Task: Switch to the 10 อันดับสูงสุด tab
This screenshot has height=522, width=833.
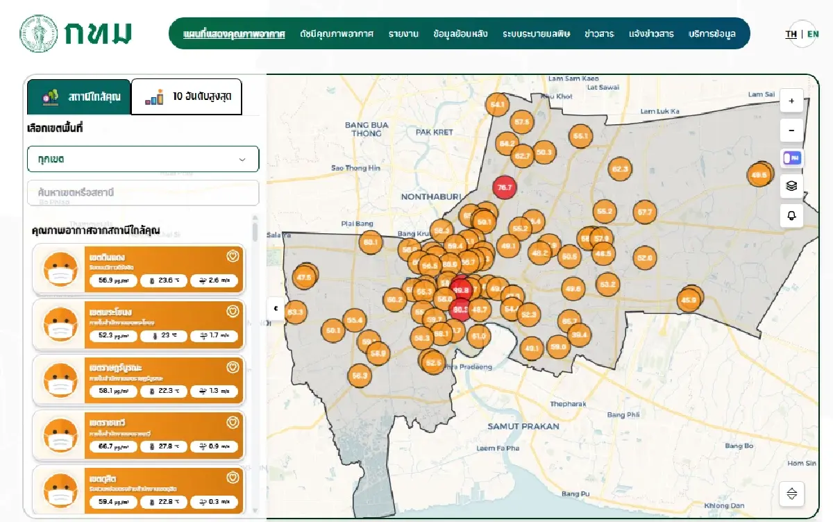Action: pyautogui.click(x=187, y=96)
